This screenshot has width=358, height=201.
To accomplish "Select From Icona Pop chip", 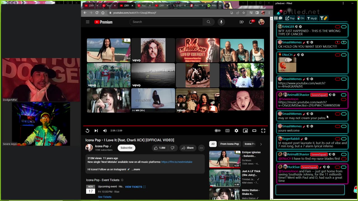I will tap(230, 144).
